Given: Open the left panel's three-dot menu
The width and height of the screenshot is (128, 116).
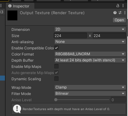Looking at the screenshot, I should (1, 6).
